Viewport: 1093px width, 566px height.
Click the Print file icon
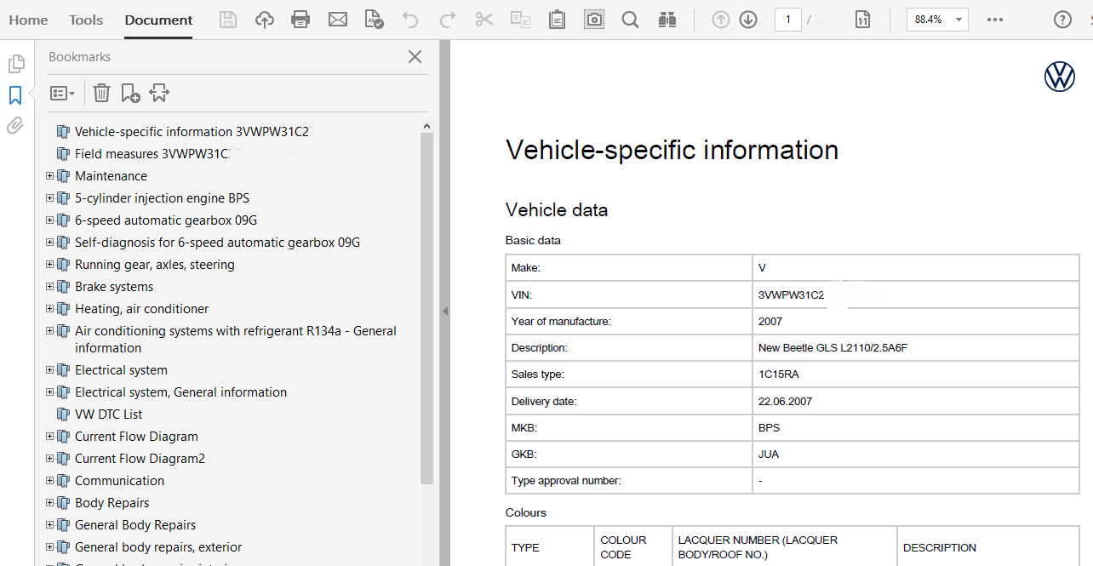point(300,20)
